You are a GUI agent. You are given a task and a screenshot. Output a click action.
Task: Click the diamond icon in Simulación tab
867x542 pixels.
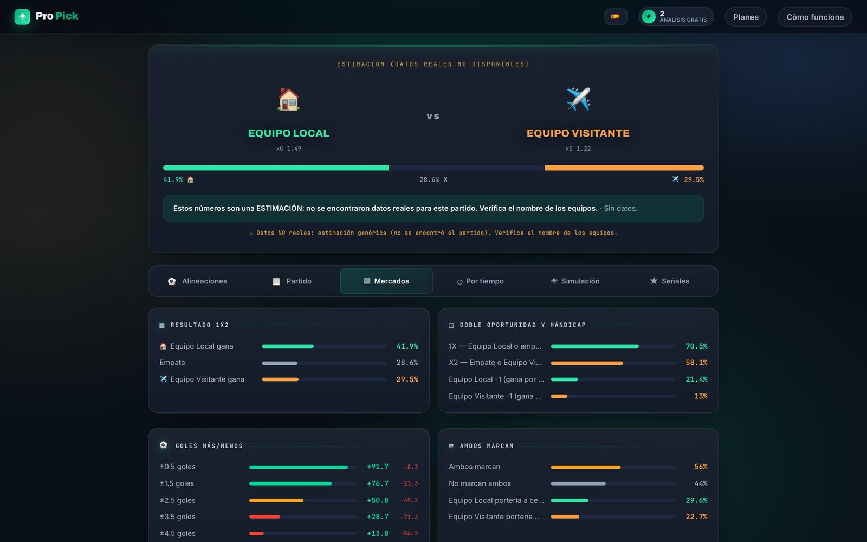554,281
